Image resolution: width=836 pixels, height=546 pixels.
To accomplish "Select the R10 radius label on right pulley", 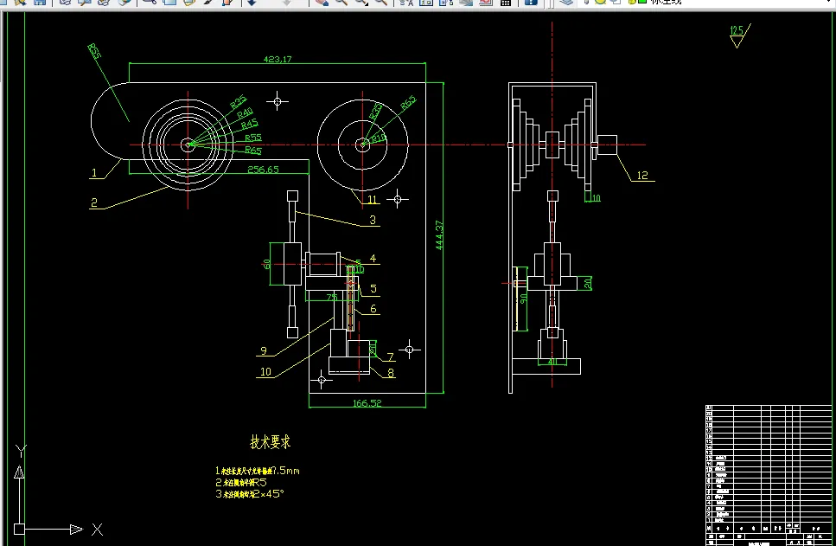I will pyautogui.click(x=379, y=138).
